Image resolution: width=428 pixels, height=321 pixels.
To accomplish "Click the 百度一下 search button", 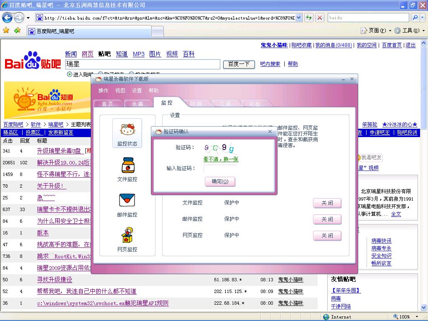I will tap(239, 64).
